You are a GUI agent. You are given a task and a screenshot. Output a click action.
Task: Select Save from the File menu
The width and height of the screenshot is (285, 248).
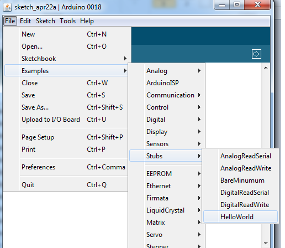(x=66, y=95)
